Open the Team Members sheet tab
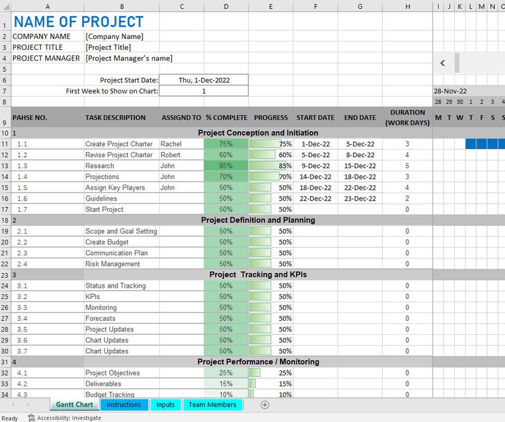The height and width of the screenshot is (422, 505). click(x=212, y=405)
